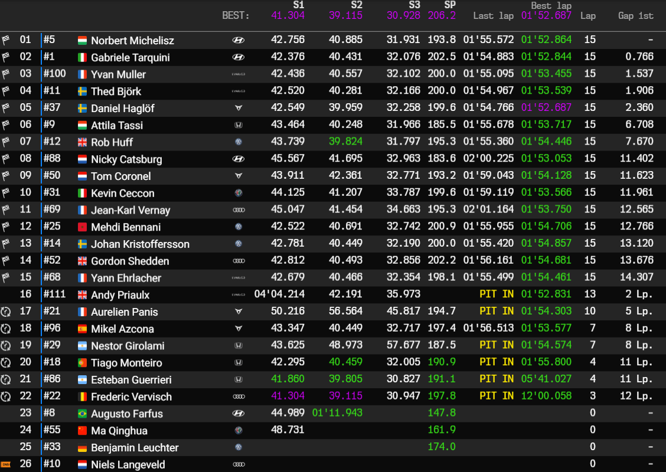Click the checkered flag icon in position 01
Screen dimensions: 666x472
6,41
